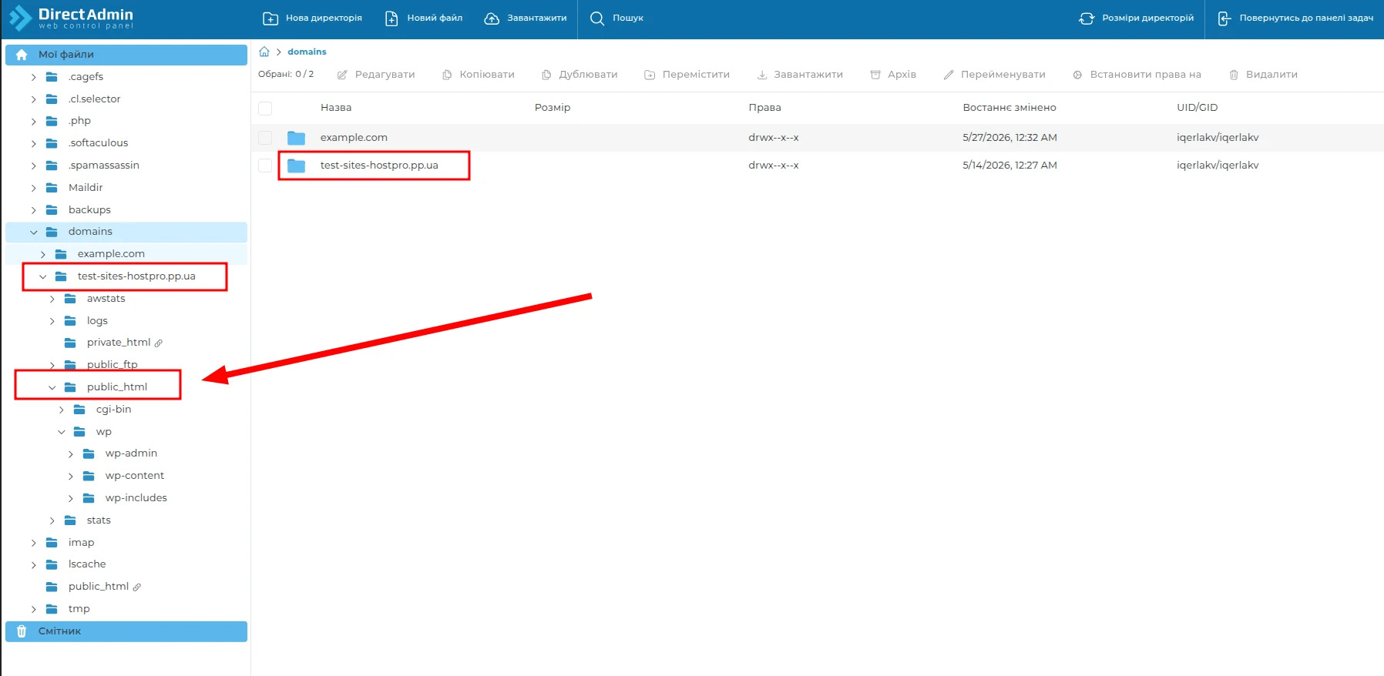The image size is (1384, 676).
Task: Click the move icon for Перемістити
Action: tap(650, 75)
